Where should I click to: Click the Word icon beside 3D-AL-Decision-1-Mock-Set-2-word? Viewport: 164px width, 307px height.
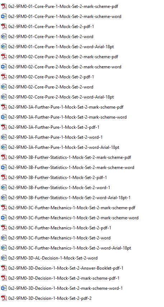[x=4, y=258]
